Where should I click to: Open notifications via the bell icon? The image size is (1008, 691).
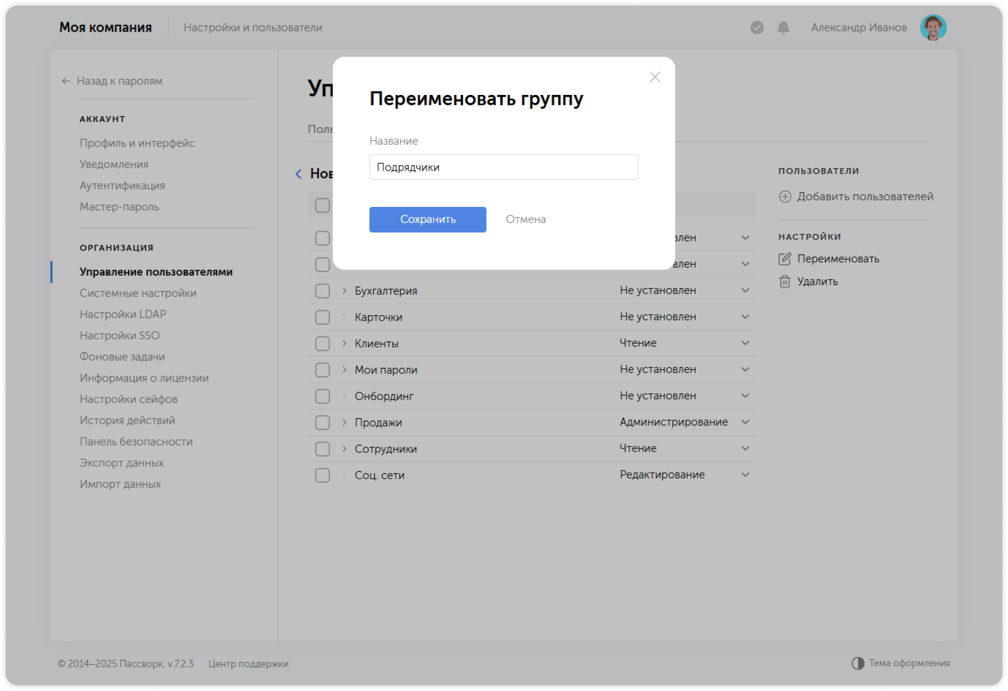click(x=783, y=28)
